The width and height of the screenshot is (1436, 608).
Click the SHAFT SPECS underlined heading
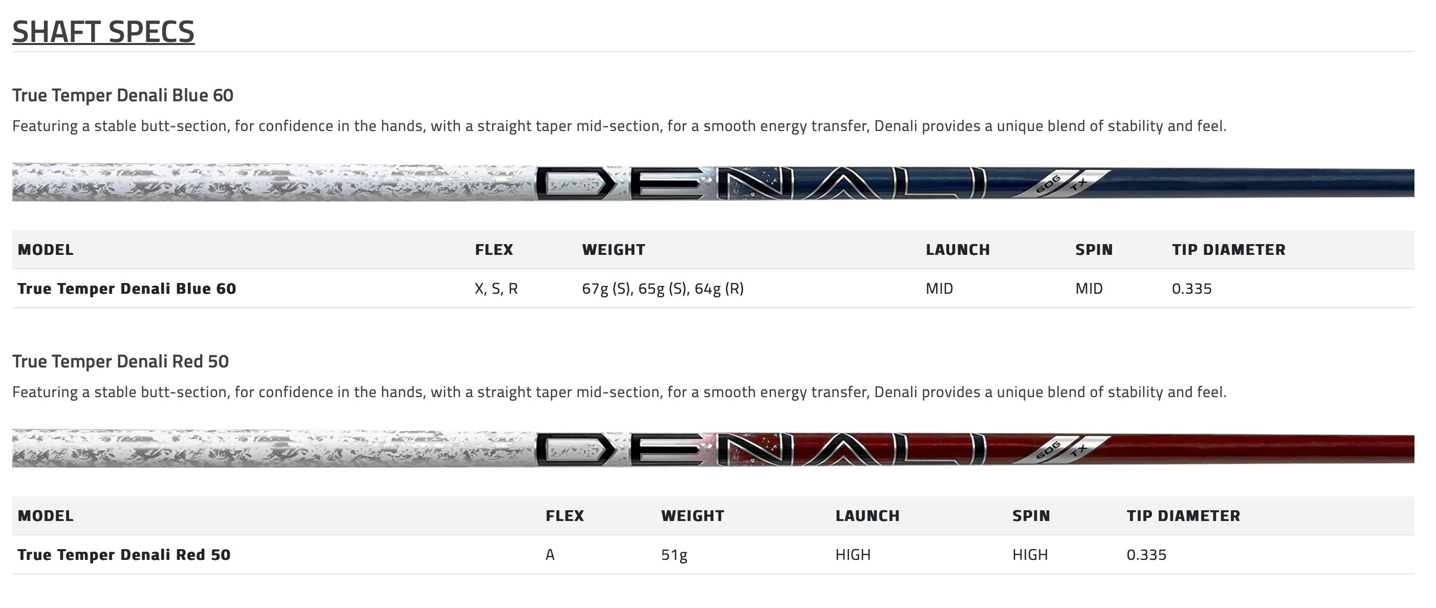click(x=103, y=32)
